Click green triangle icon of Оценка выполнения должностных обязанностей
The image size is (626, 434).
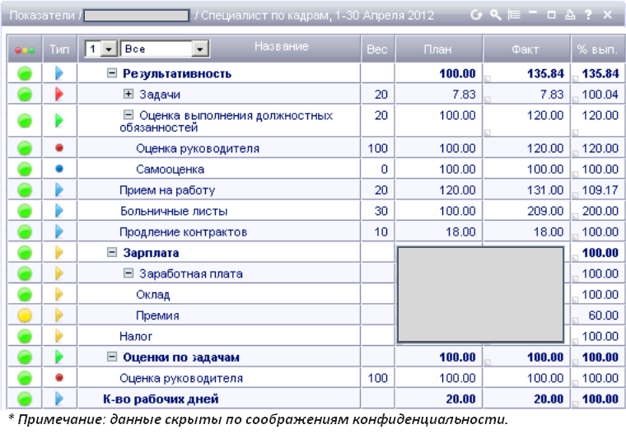[x=59, y=120]
